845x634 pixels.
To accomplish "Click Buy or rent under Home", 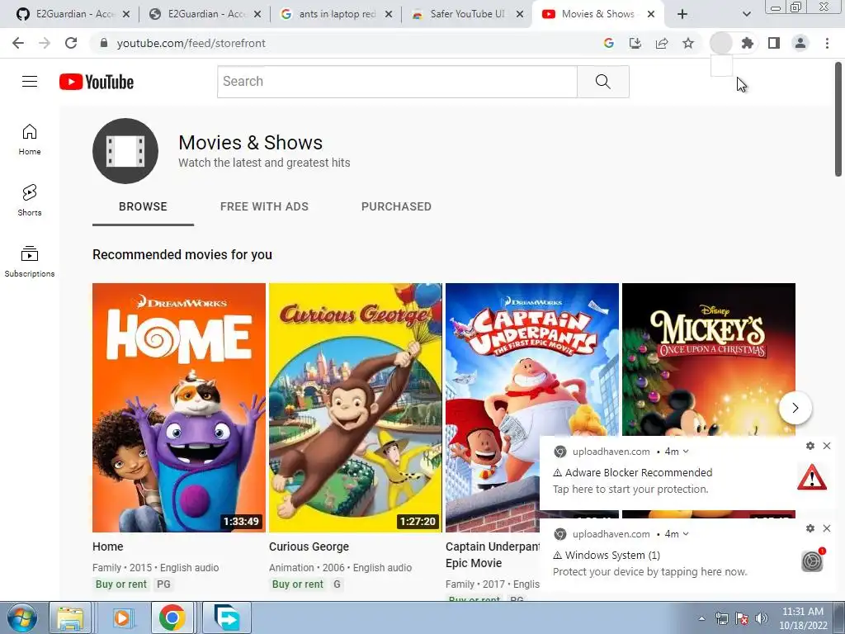I will [x=121, y=584].
